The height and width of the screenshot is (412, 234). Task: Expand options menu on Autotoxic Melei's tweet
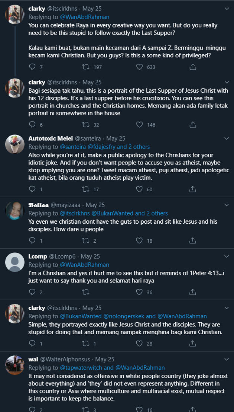pos(227,138)
